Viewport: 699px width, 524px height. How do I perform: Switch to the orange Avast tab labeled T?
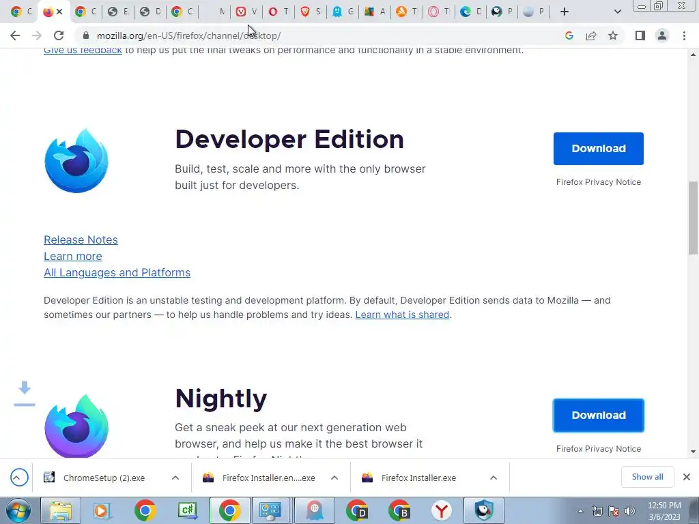tap(407, 12)
